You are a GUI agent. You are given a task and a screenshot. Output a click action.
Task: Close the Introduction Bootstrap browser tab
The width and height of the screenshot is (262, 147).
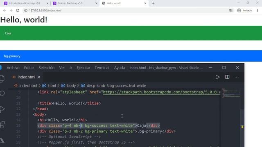point(47,3)
